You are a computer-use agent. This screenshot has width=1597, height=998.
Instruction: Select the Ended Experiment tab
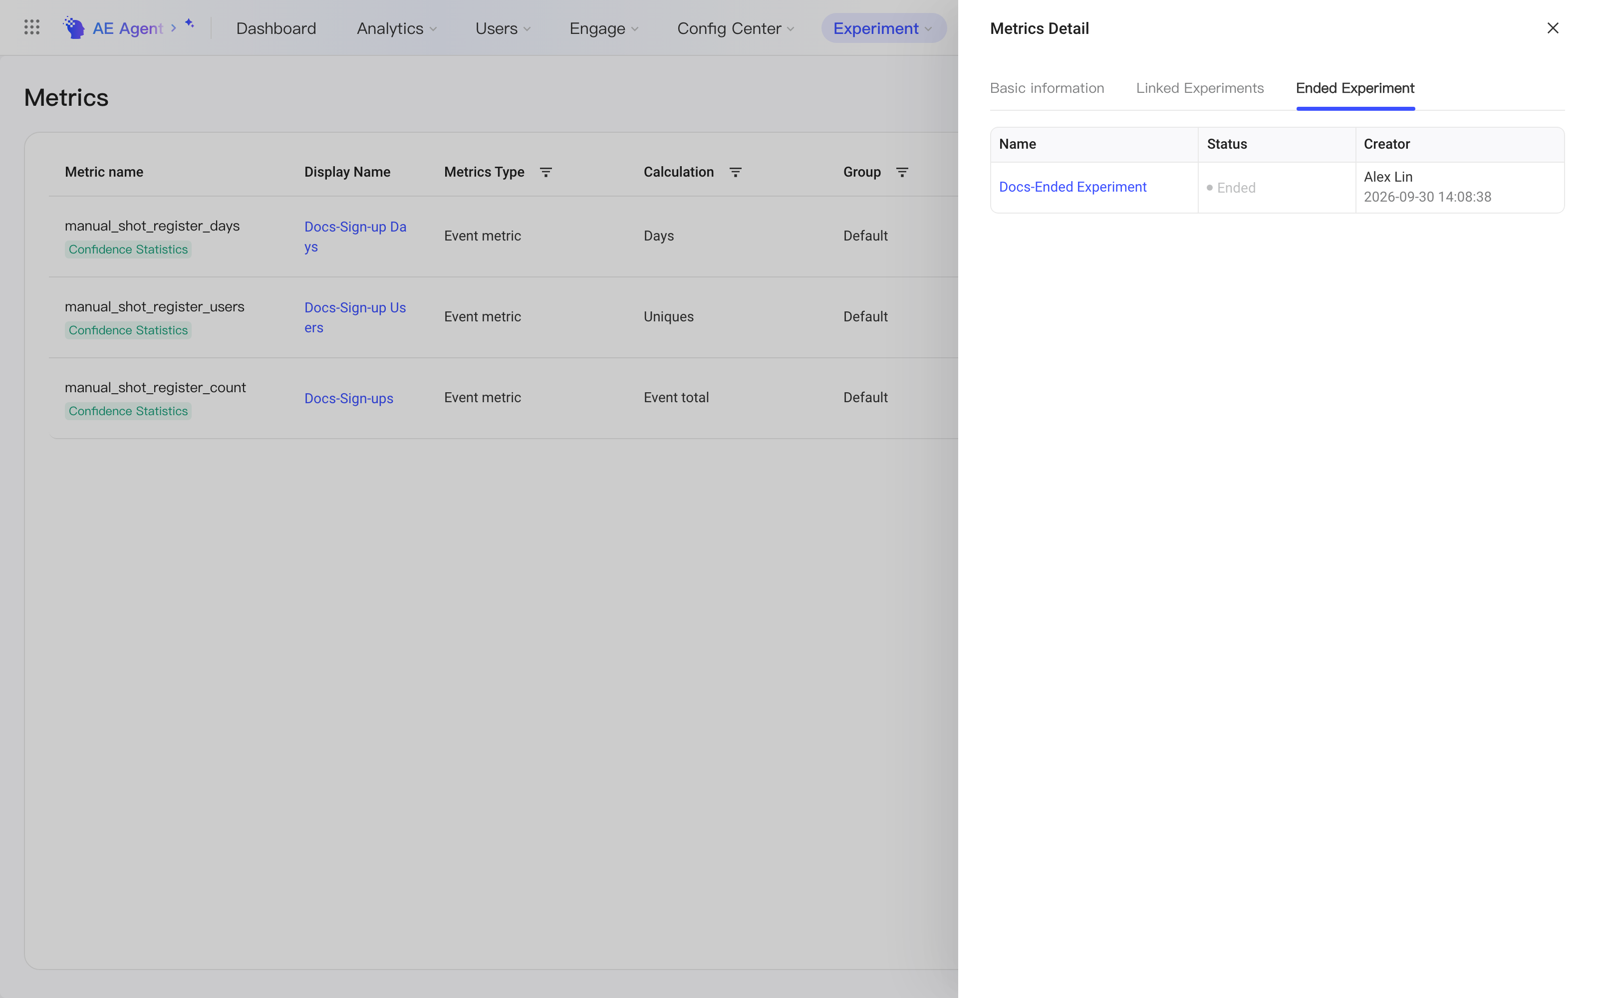(1355, 88)
